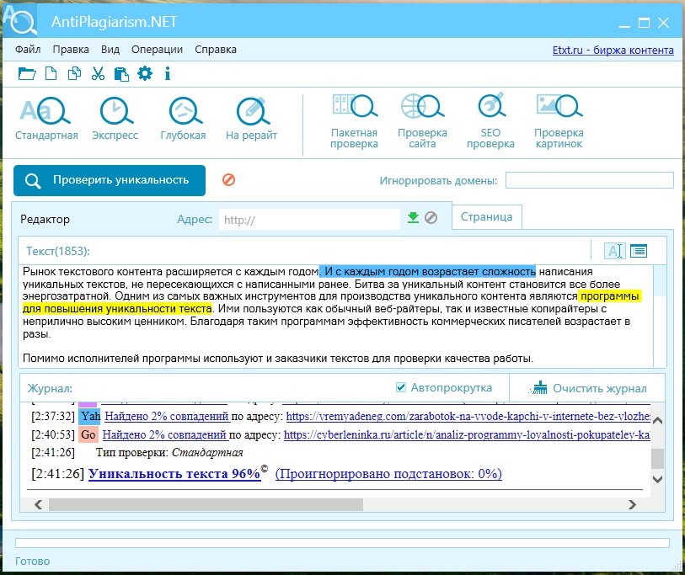This screenshot has height=575, width=685.
Task: Click the journal horizontal scrollbar thumb
Action: tap(206, 505)
